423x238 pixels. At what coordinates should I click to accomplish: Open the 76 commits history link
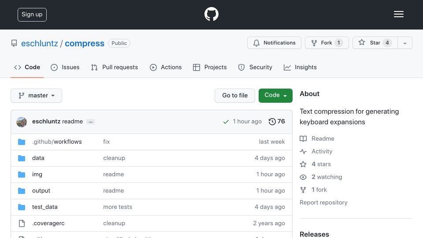277,122
